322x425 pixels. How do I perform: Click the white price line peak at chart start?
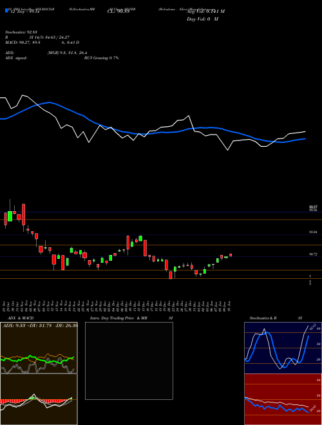point(23,95)
